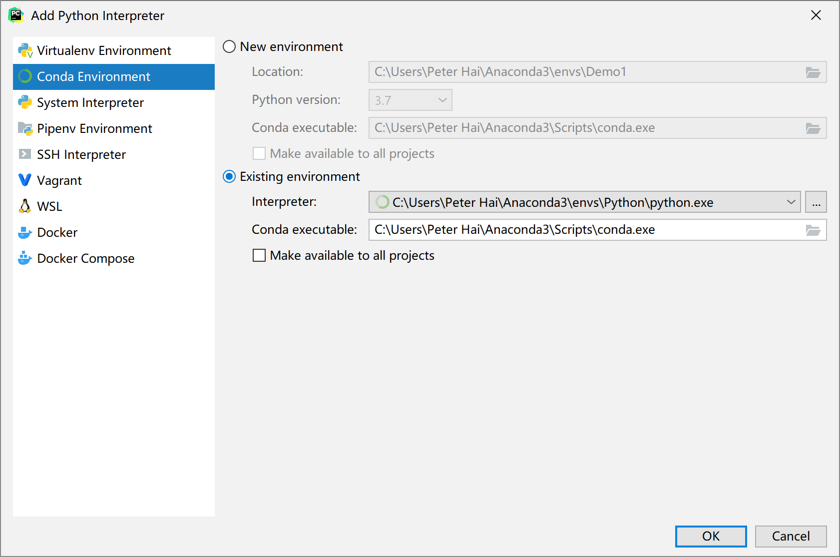Click the Docker Compose icon
Viewport: 840px width, 557px height.
click(x=25, y=258)
